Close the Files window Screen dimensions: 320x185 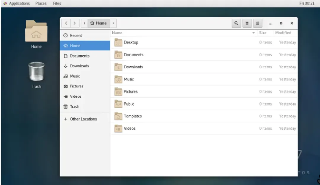[x=292, y=23]
